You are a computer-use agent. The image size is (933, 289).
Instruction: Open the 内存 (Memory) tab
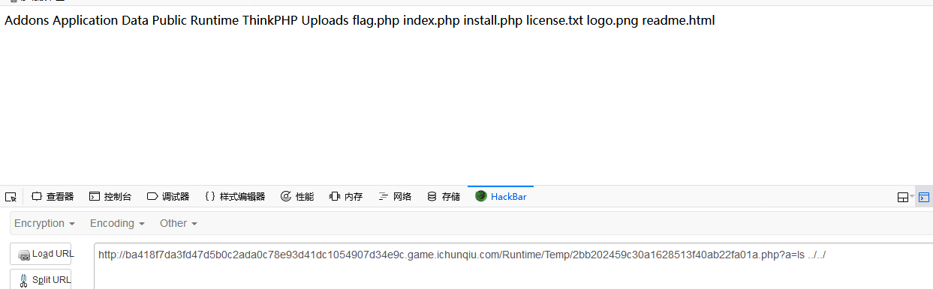346,197
